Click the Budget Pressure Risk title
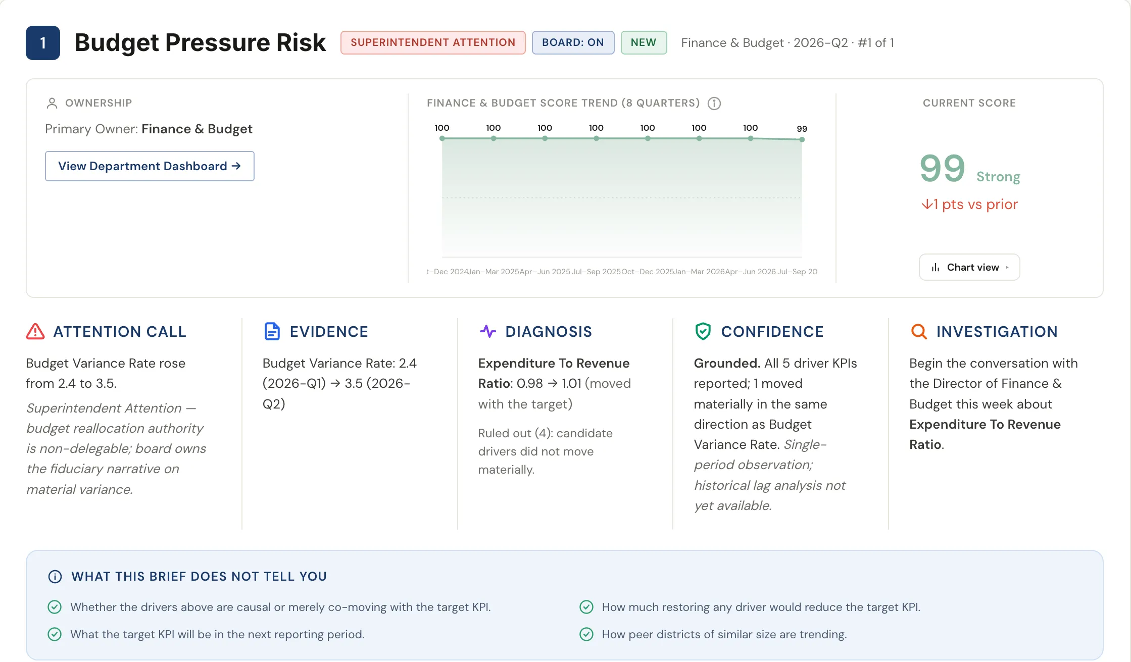 (x=200, y=42)
